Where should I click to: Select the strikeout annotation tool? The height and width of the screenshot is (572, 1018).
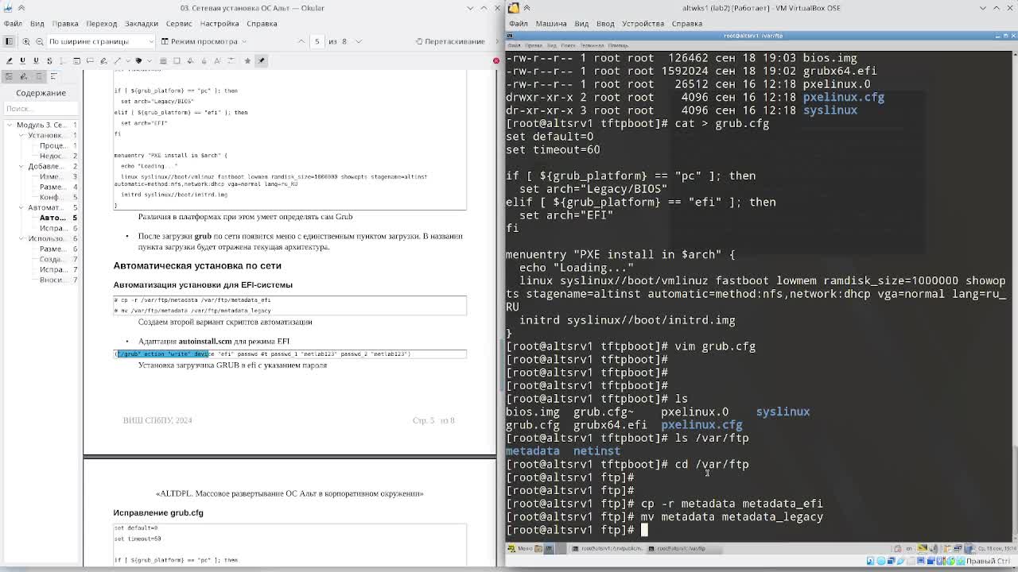point(49,60)
